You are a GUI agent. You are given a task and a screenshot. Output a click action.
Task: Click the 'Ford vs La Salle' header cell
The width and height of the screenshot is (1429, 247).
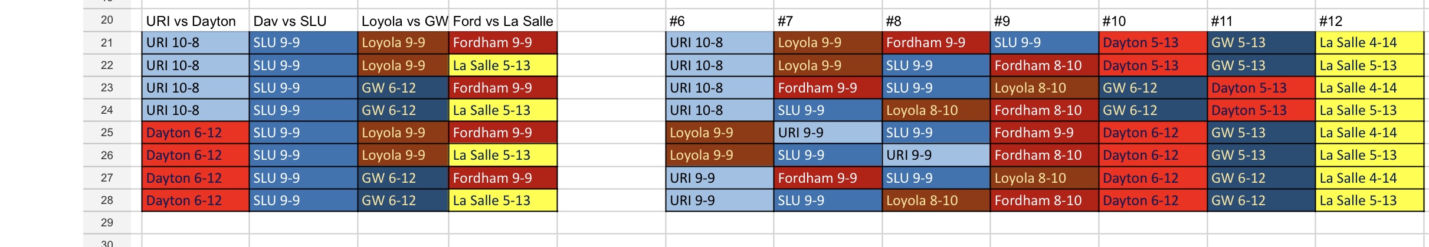point(503,21)
